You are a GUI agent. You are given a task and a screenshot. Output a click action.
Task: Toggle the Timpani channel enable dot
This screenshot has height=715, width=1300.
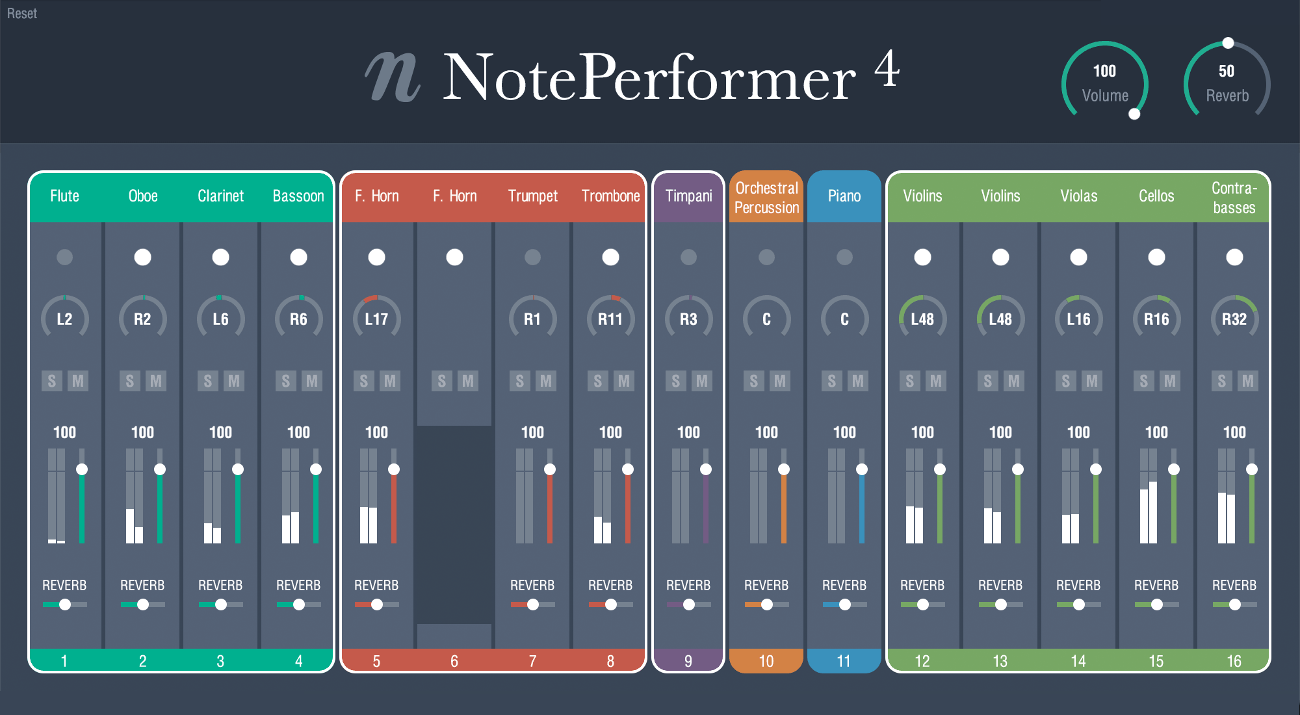688,257
